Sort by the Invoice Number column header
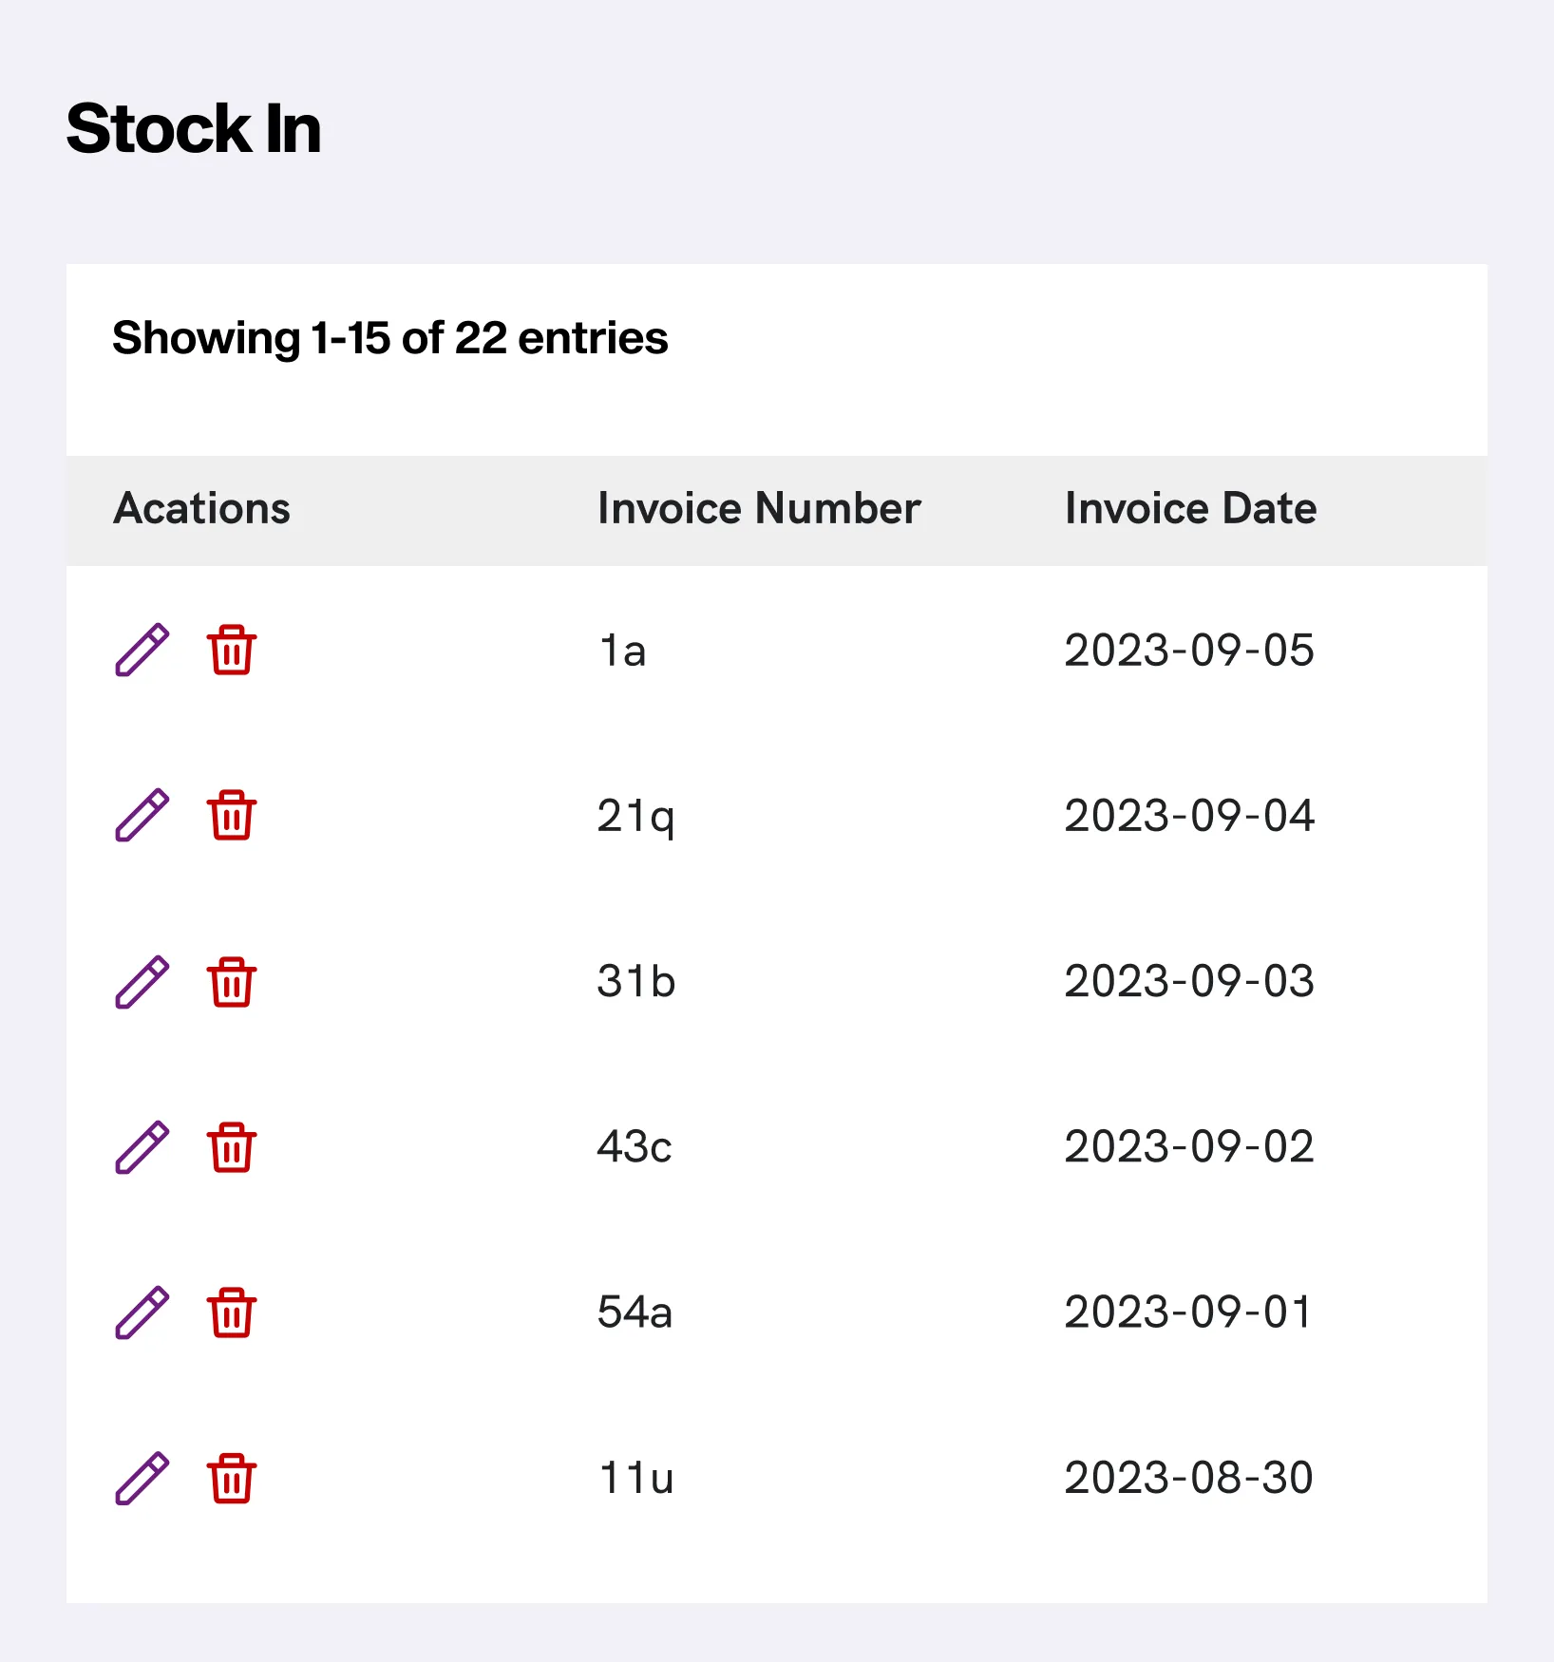 pos(759,509)
